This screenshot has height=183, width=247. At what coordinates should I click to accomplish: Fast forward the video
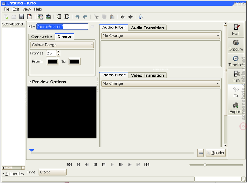tap(129, 164)
